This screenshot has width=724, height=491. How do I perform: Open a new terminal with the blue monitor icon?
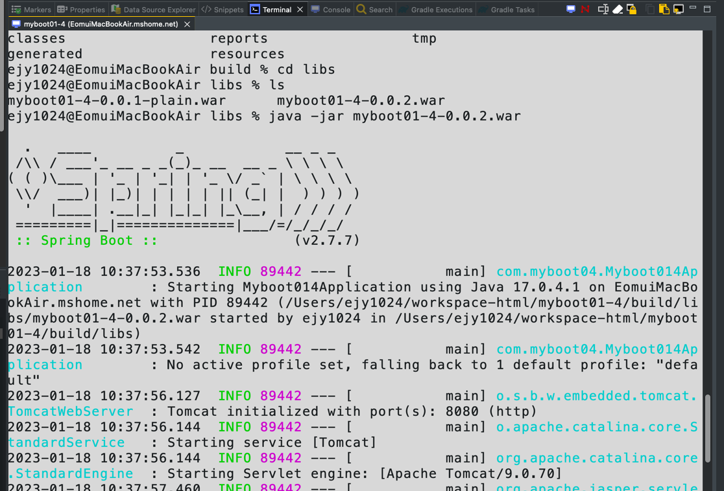(x=571, y=9)
